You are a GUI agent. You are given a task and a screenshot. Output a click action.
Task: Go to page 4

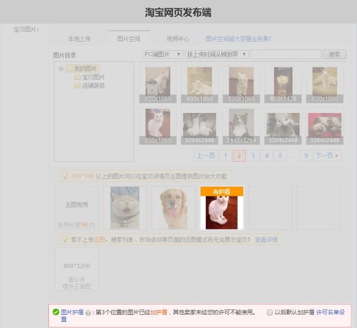(267, 156)
